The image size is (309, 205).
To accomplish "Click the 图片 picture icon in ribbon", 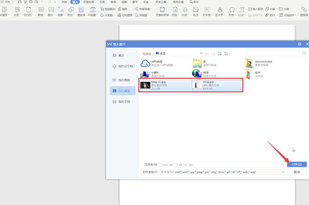I will 51,10.
